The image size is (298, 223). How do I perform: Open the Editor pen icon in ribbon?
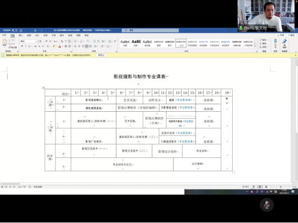pos(285,41)
